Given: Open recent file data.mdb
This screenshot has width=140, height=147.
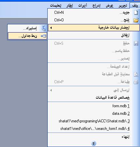Looking at the screenshot, I should [x=121, y=113].
